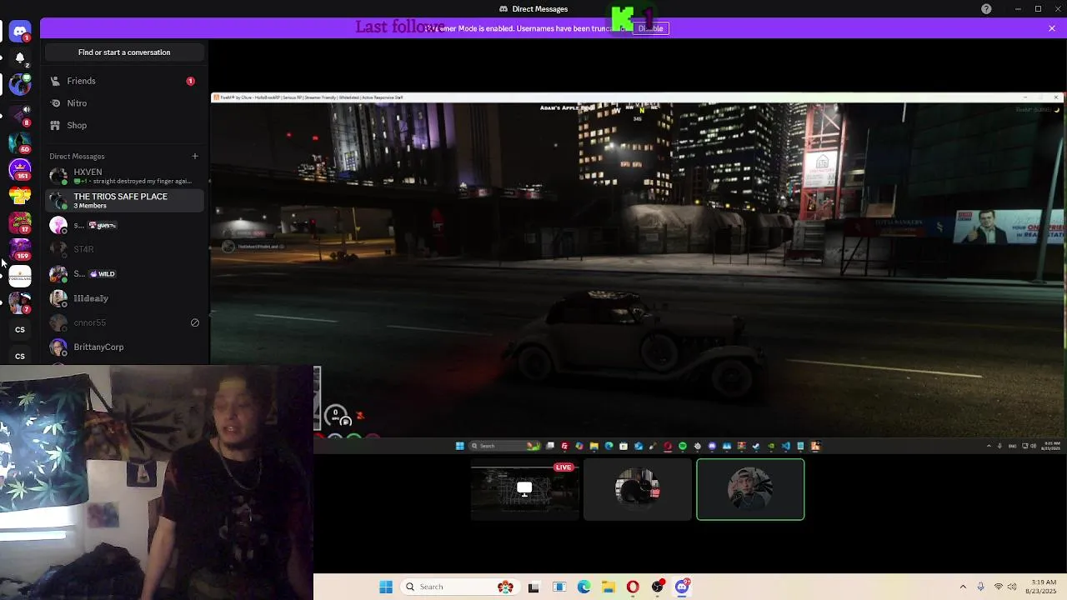
Task: Open the server with badge 7
Action: (20, 302)
